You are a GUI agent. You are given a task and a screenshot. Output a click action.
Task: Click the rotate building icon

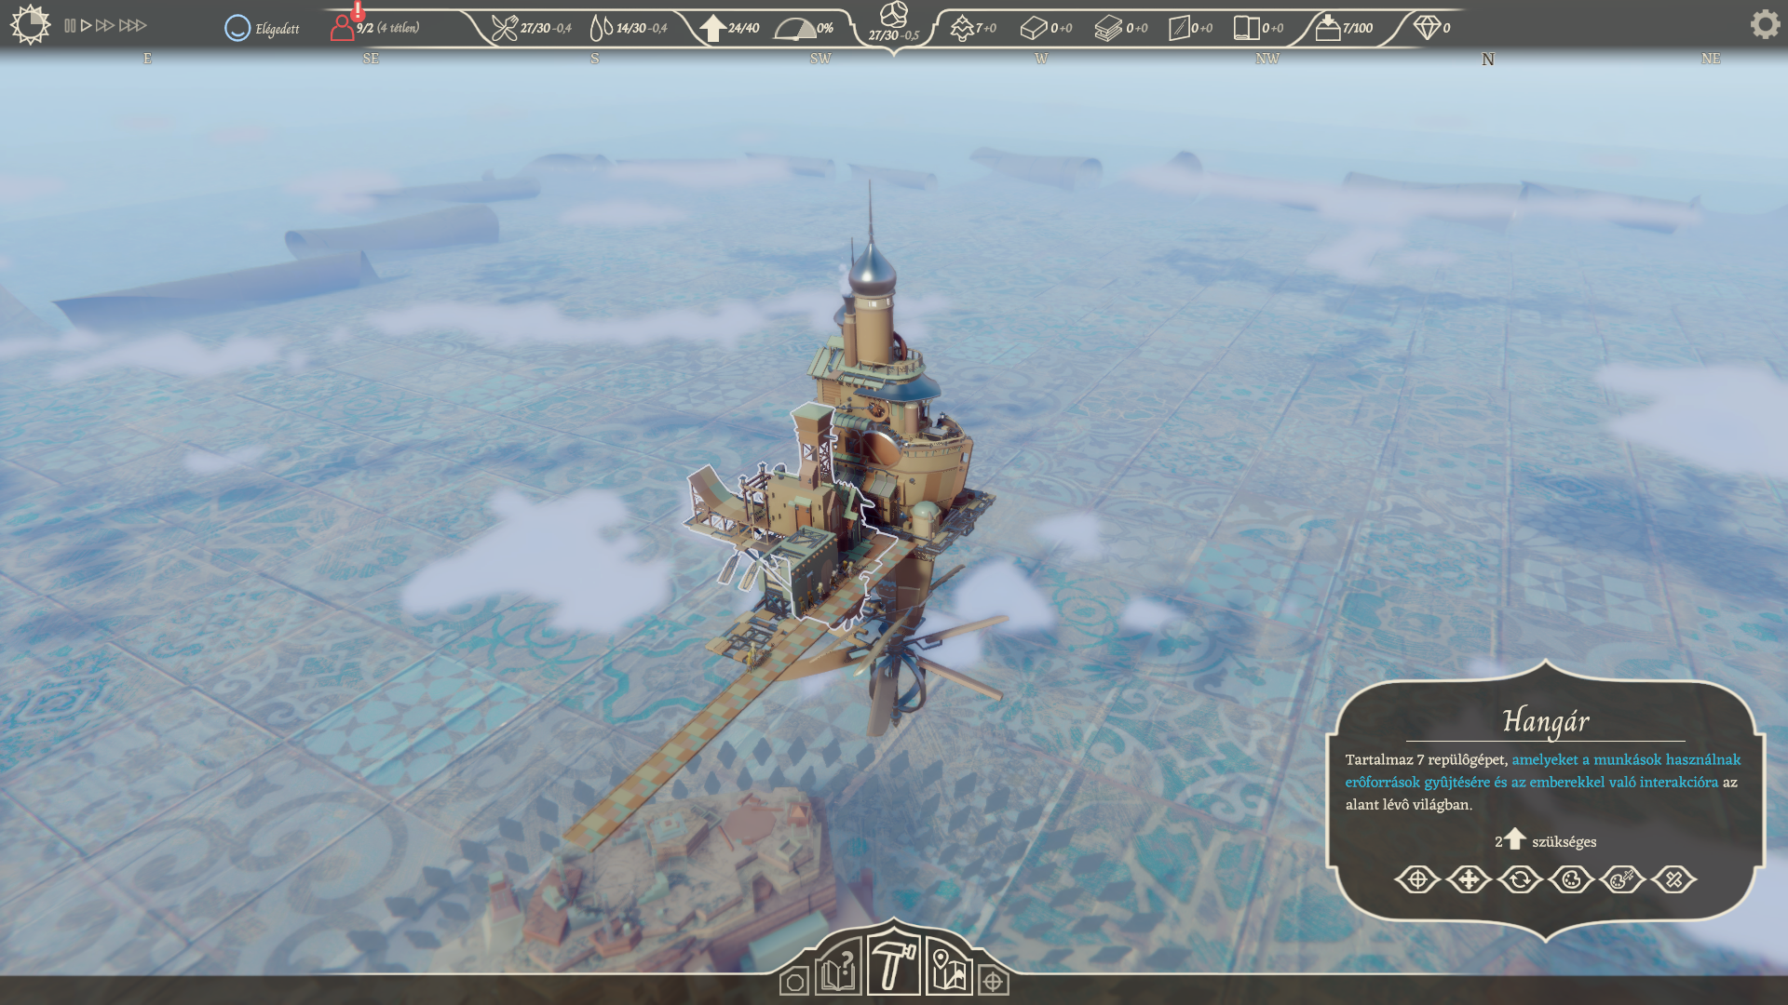1520,879
